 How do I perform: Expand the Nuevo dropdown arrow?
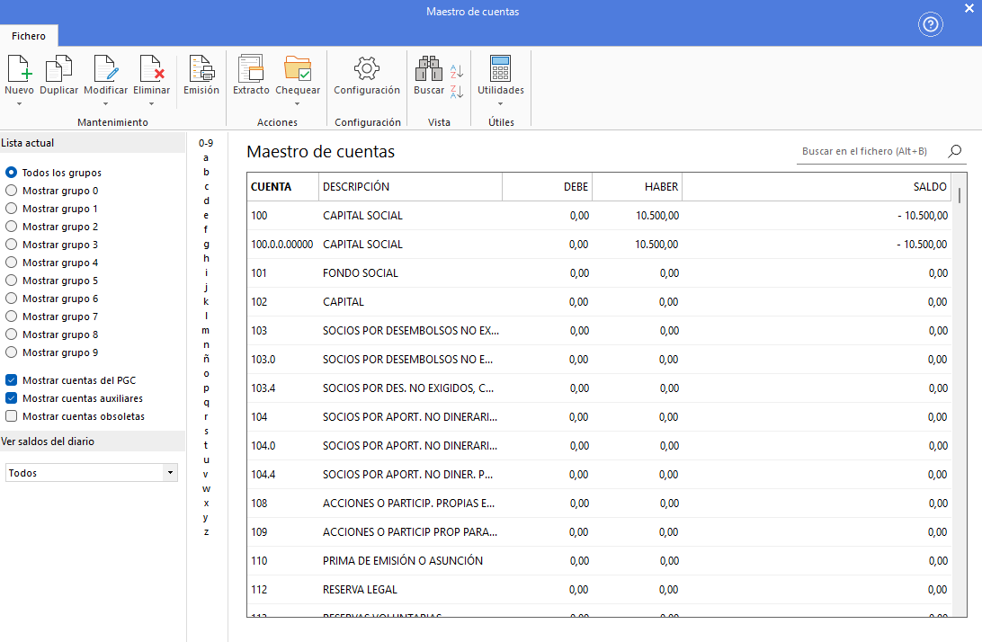point(20,104)
